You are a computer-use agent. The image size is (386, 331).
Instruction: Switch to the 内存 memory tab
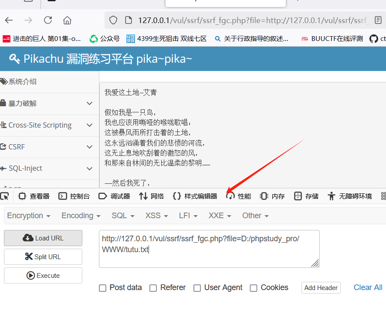[272, 196]
